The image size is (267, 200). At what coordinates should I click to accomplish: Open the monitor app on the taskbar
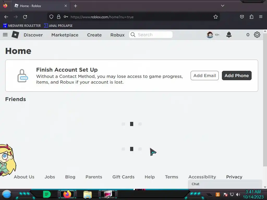108,194
